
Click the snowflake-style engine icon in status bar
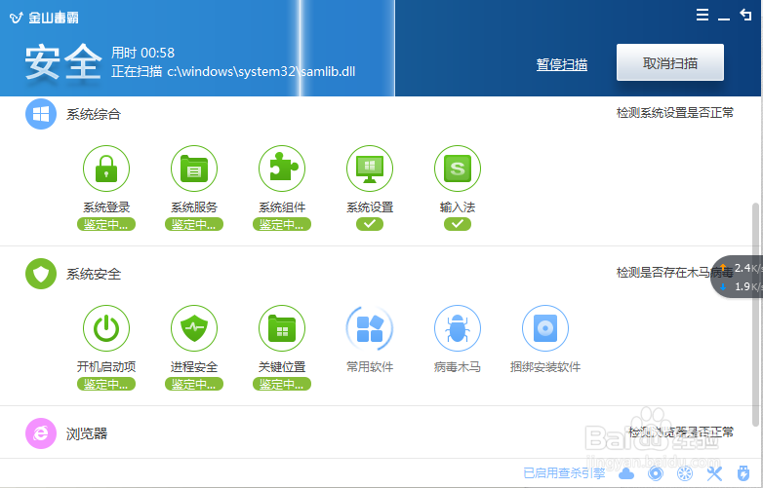pyautogui.click(x=685, y=473)
